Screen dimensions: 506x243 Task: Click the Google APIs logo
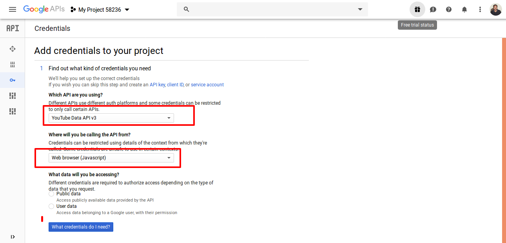pyautogui.click(x=44, y=9)
